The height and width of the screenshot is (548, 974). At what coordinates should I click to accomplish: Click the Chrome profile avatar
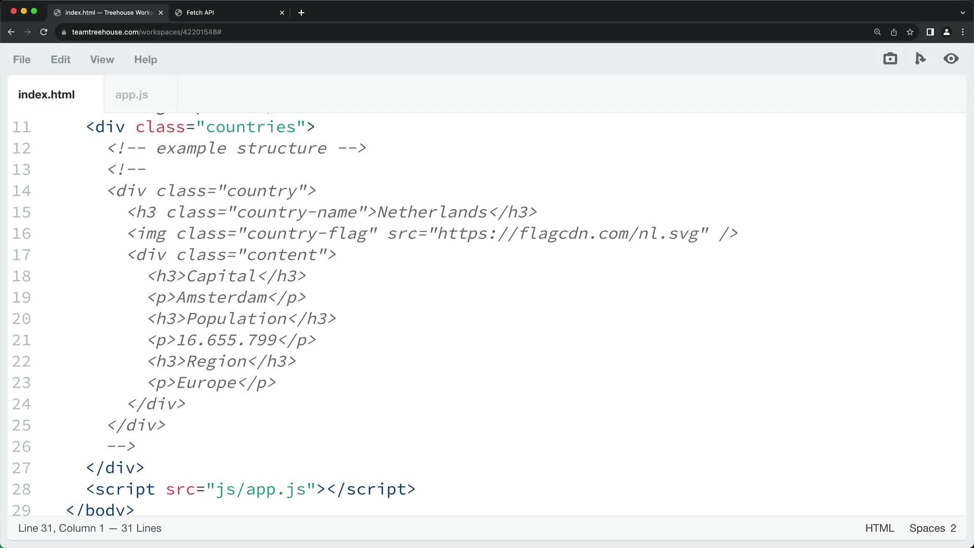pyautogui.click(x=947, y=31)
